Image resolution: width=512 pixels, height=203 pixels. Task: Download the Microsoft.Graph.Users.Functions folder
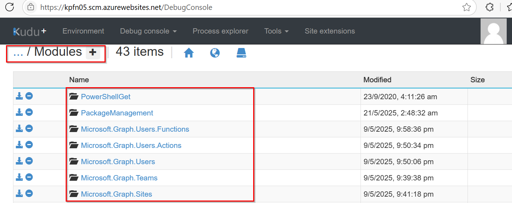pyautogui.click(x=19, y=129)
